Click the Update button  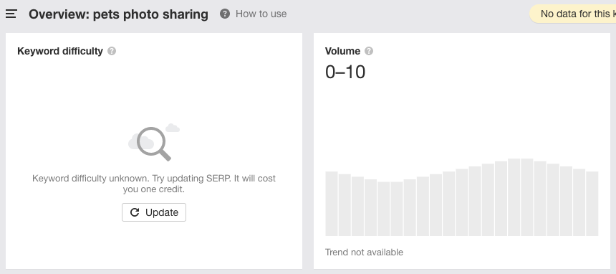click(x=154, y=212)
